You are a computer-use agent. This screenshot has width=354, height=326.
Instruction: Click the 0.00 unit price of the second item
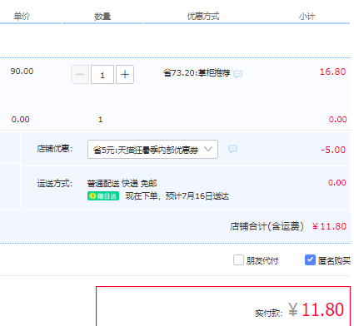click(x=20, y=120)
